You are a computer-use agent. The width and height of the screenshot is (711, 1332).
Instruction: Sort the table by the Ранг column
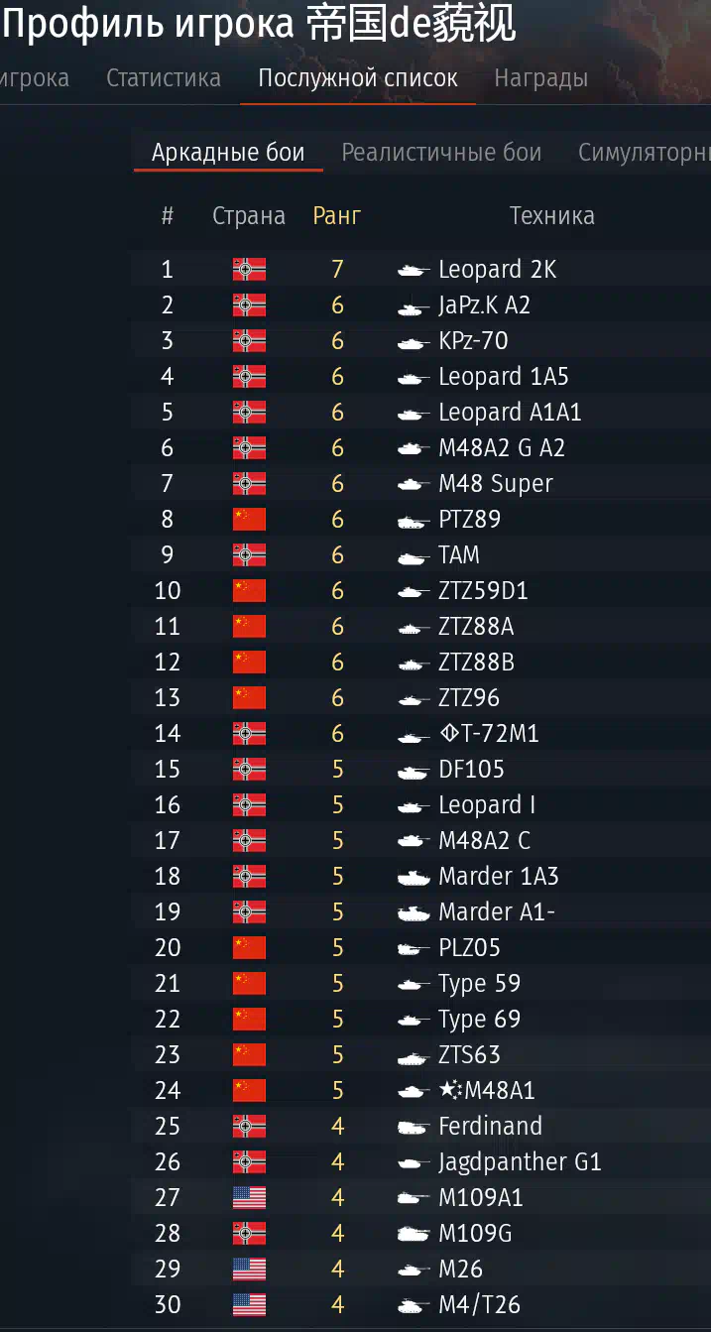tap(337, 216)
